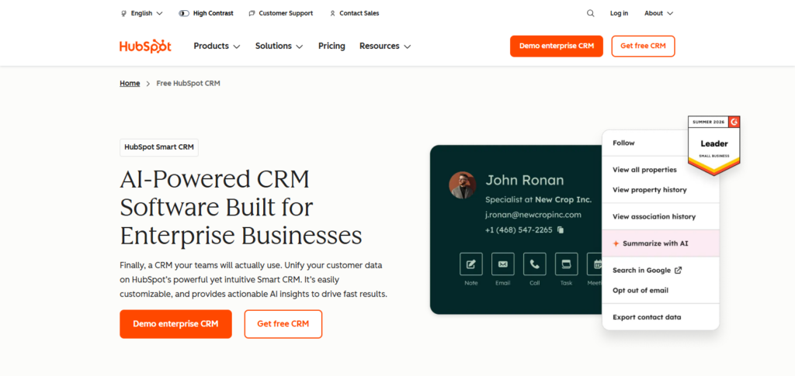Click the Free HubSpot CRM breadcrumb text

[x=188, y=84]
